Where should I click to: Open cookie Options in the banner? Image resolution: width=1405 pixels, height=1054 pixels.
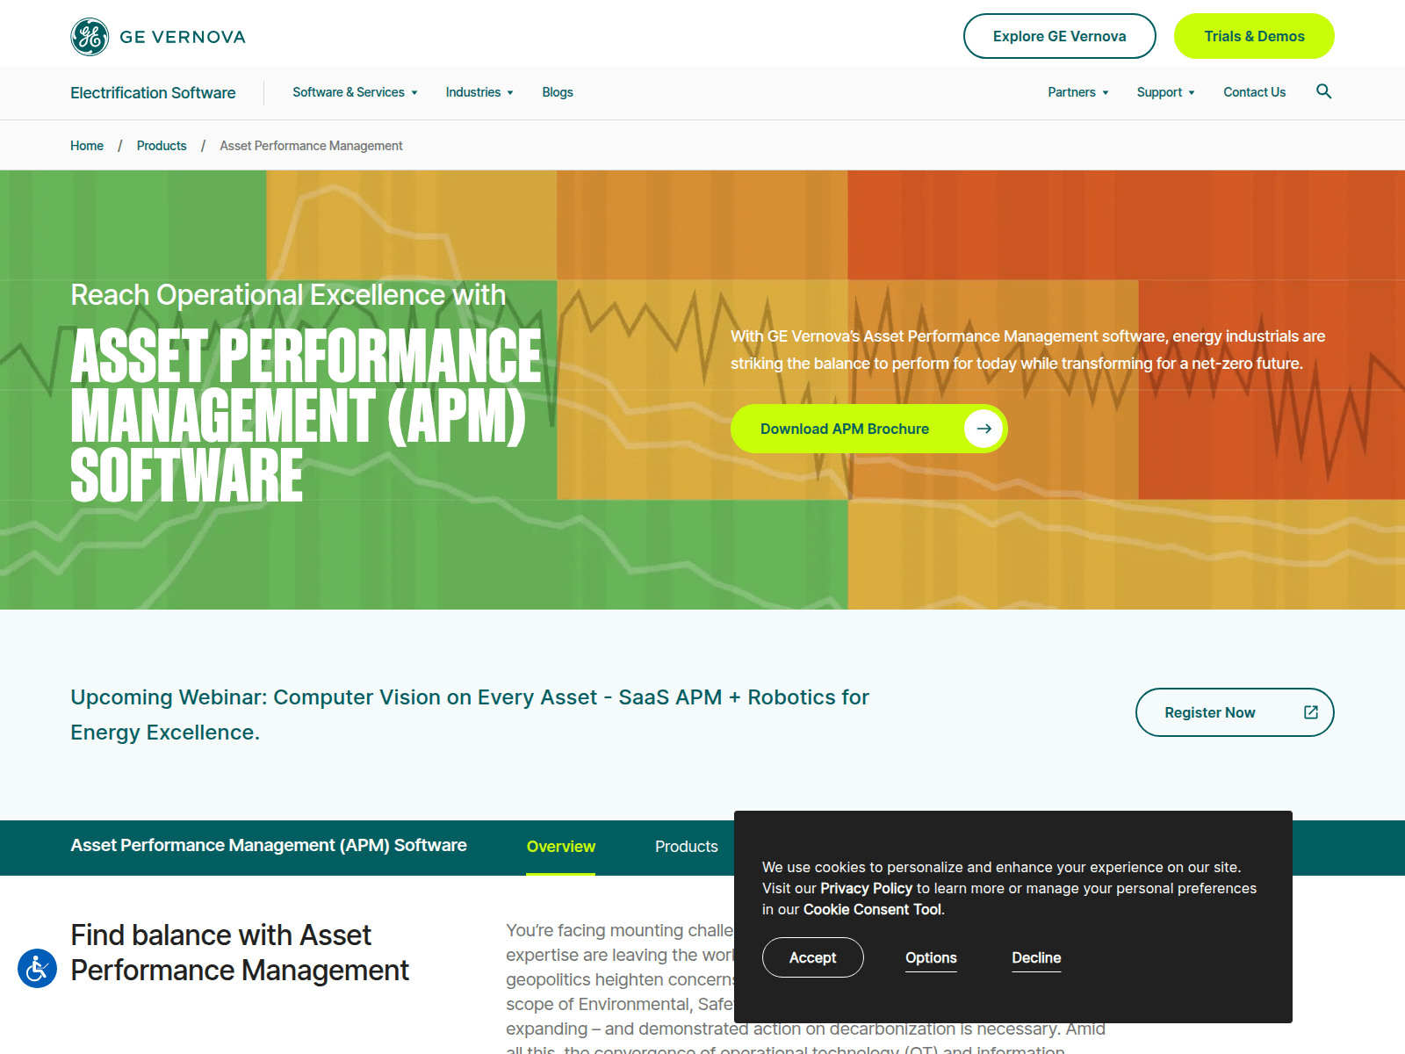(x=931, y=957)
